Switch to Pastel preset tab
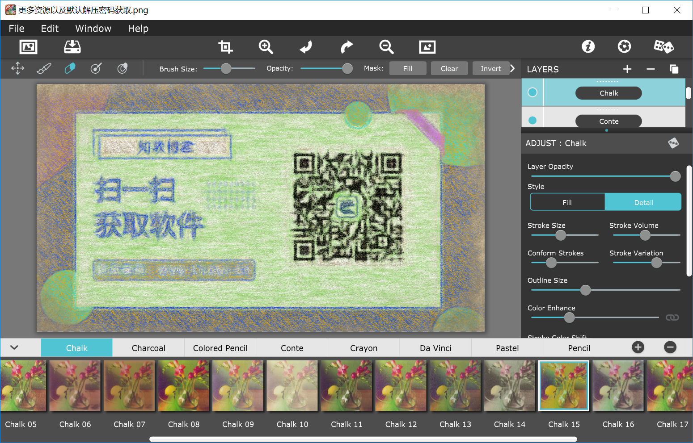693x443 pixels. tap(507, 348)
